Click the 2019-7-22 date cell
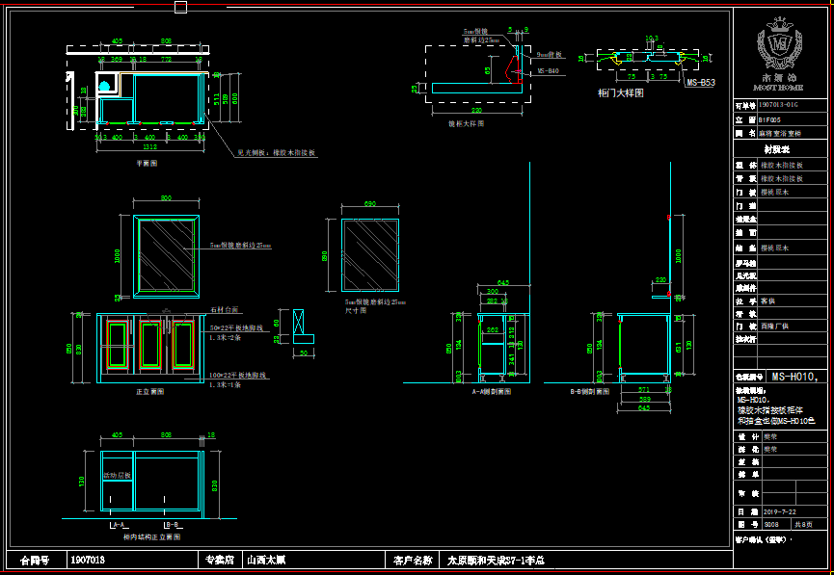834x575 pixels. pos(780,512)
